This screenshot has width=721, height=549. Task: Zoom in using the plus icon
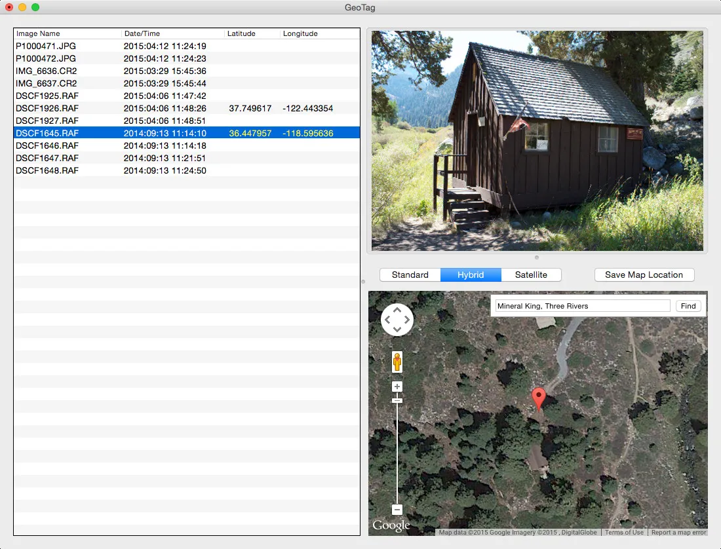(x=397, y=386)
